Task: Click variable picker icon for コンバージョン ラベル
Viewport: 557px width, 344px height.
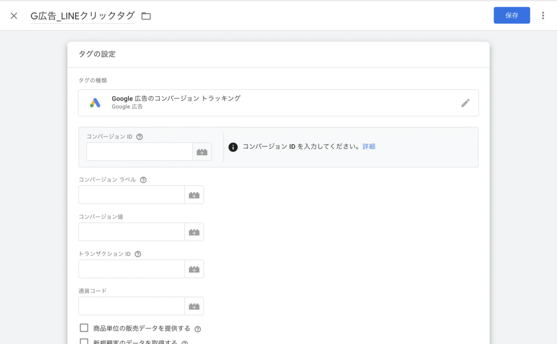Action: pos(194,195)
